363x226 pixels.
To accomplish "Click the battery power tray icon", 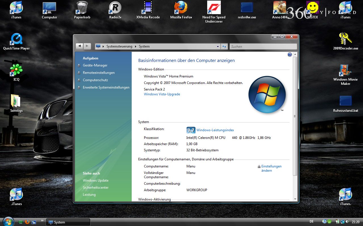I will pos(338,222).
